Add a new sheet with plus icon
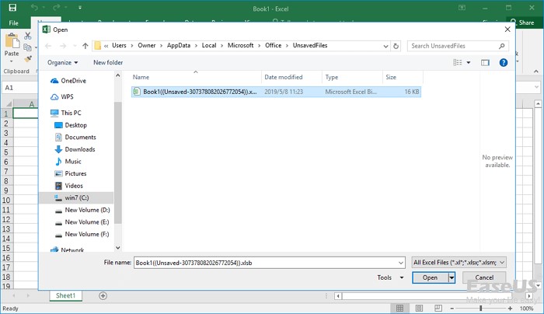The image size is (544, 314). coord(103,296)
